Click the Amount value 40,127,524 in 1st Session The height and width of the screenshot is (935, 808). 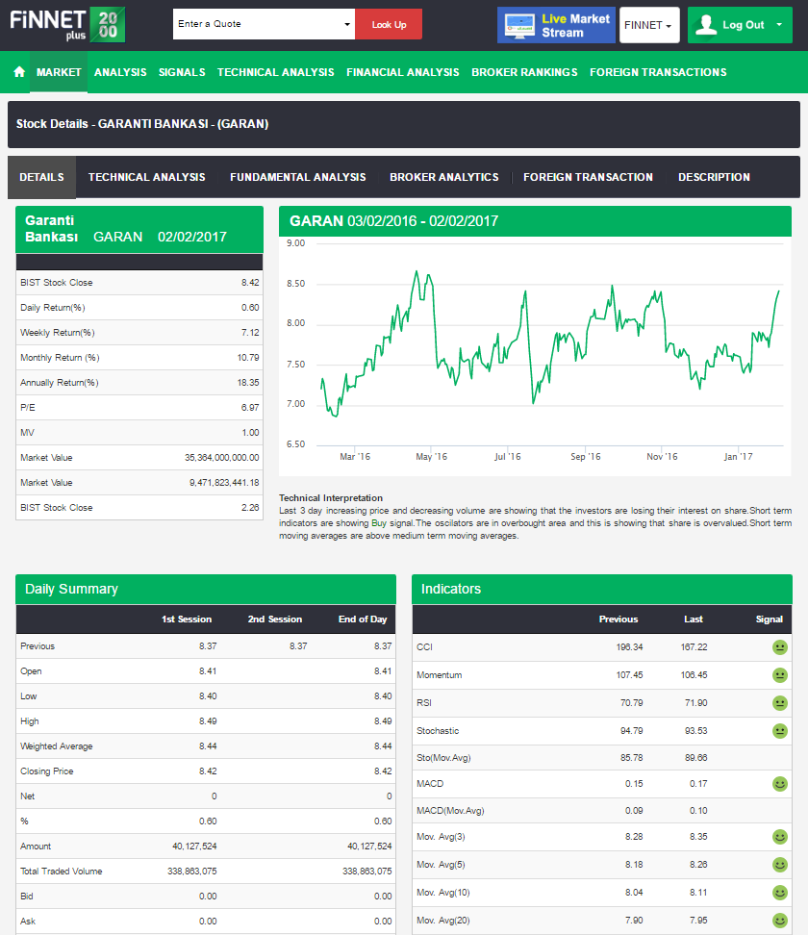[x=194, y=847]
